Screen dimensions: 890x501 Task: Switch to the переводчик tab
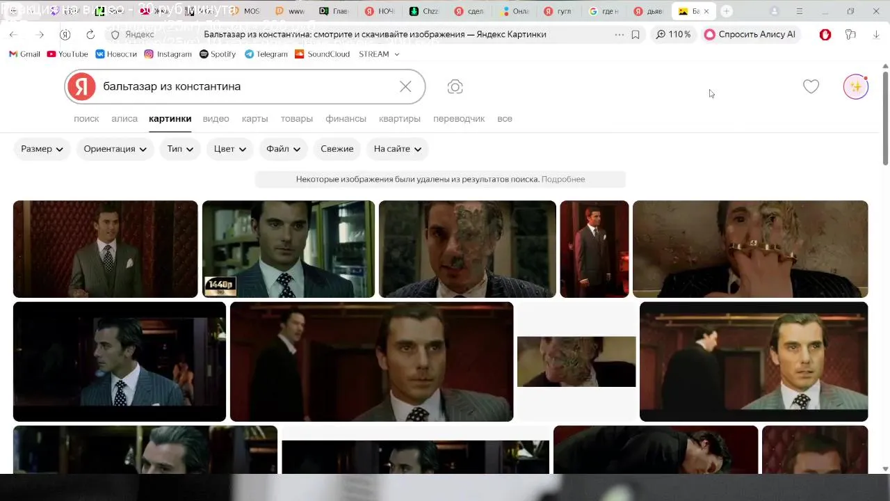click(459, 119)
